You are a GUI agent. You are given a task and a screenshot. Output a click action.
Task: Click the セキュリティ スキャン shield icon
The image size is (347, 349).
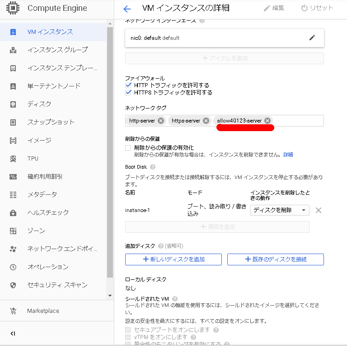tap(13, 285)
